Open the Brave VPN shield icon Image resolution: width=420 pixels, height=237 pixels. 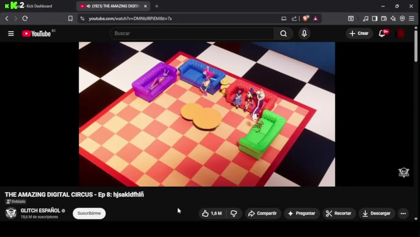pyautogui.click(x=402, y=18)
